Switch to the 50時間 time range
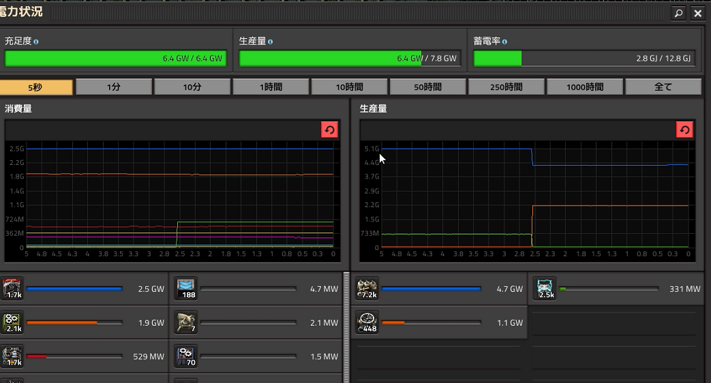 click(427, 87)
